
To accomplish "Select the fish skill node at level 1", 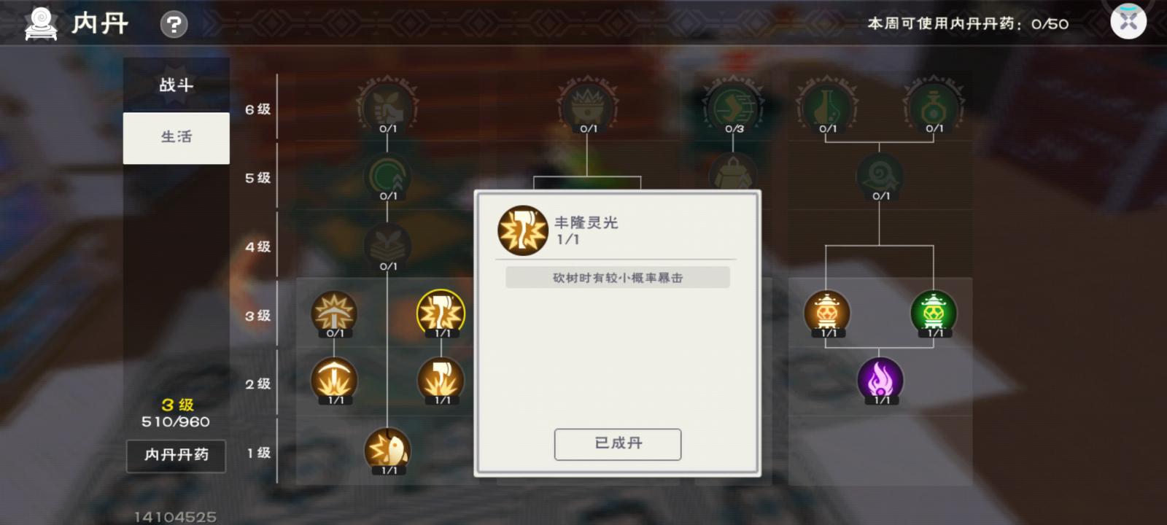I will click(387, 450).
